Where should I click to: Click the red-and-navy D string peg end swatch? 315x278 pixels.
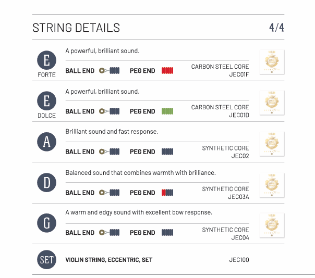[167, 193]
